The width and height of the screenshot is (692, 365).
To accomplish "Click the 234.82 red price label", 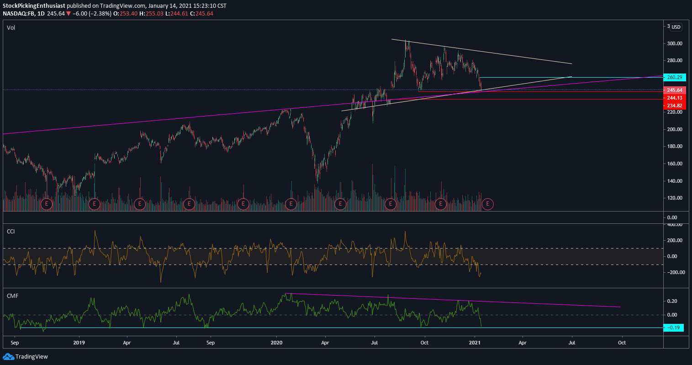I will [675, 106].
